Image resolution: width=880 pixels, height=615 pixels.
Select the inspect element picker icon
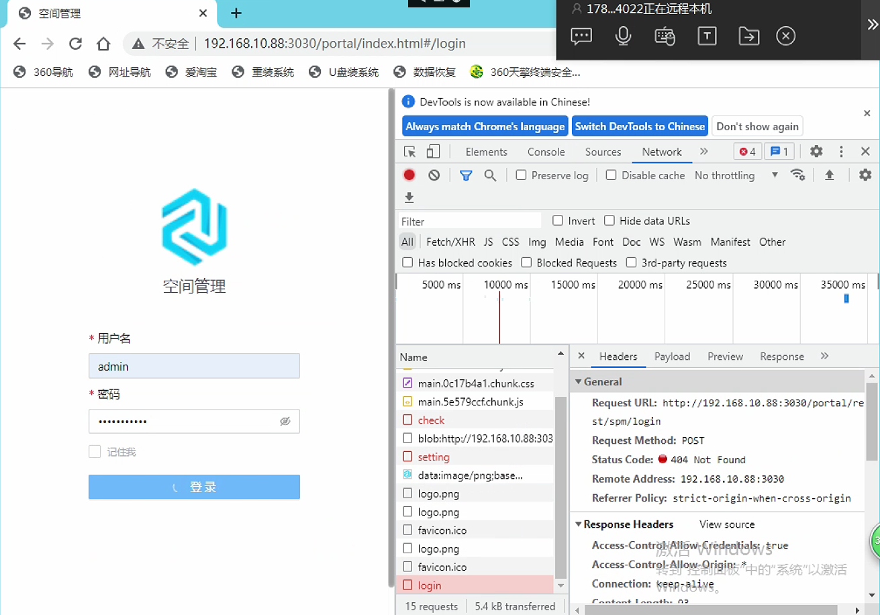(x=409, y=152)
